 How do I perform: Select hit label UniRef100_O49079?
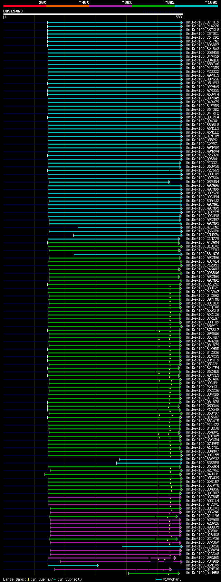pyautogui.click(x=202, y=102)
